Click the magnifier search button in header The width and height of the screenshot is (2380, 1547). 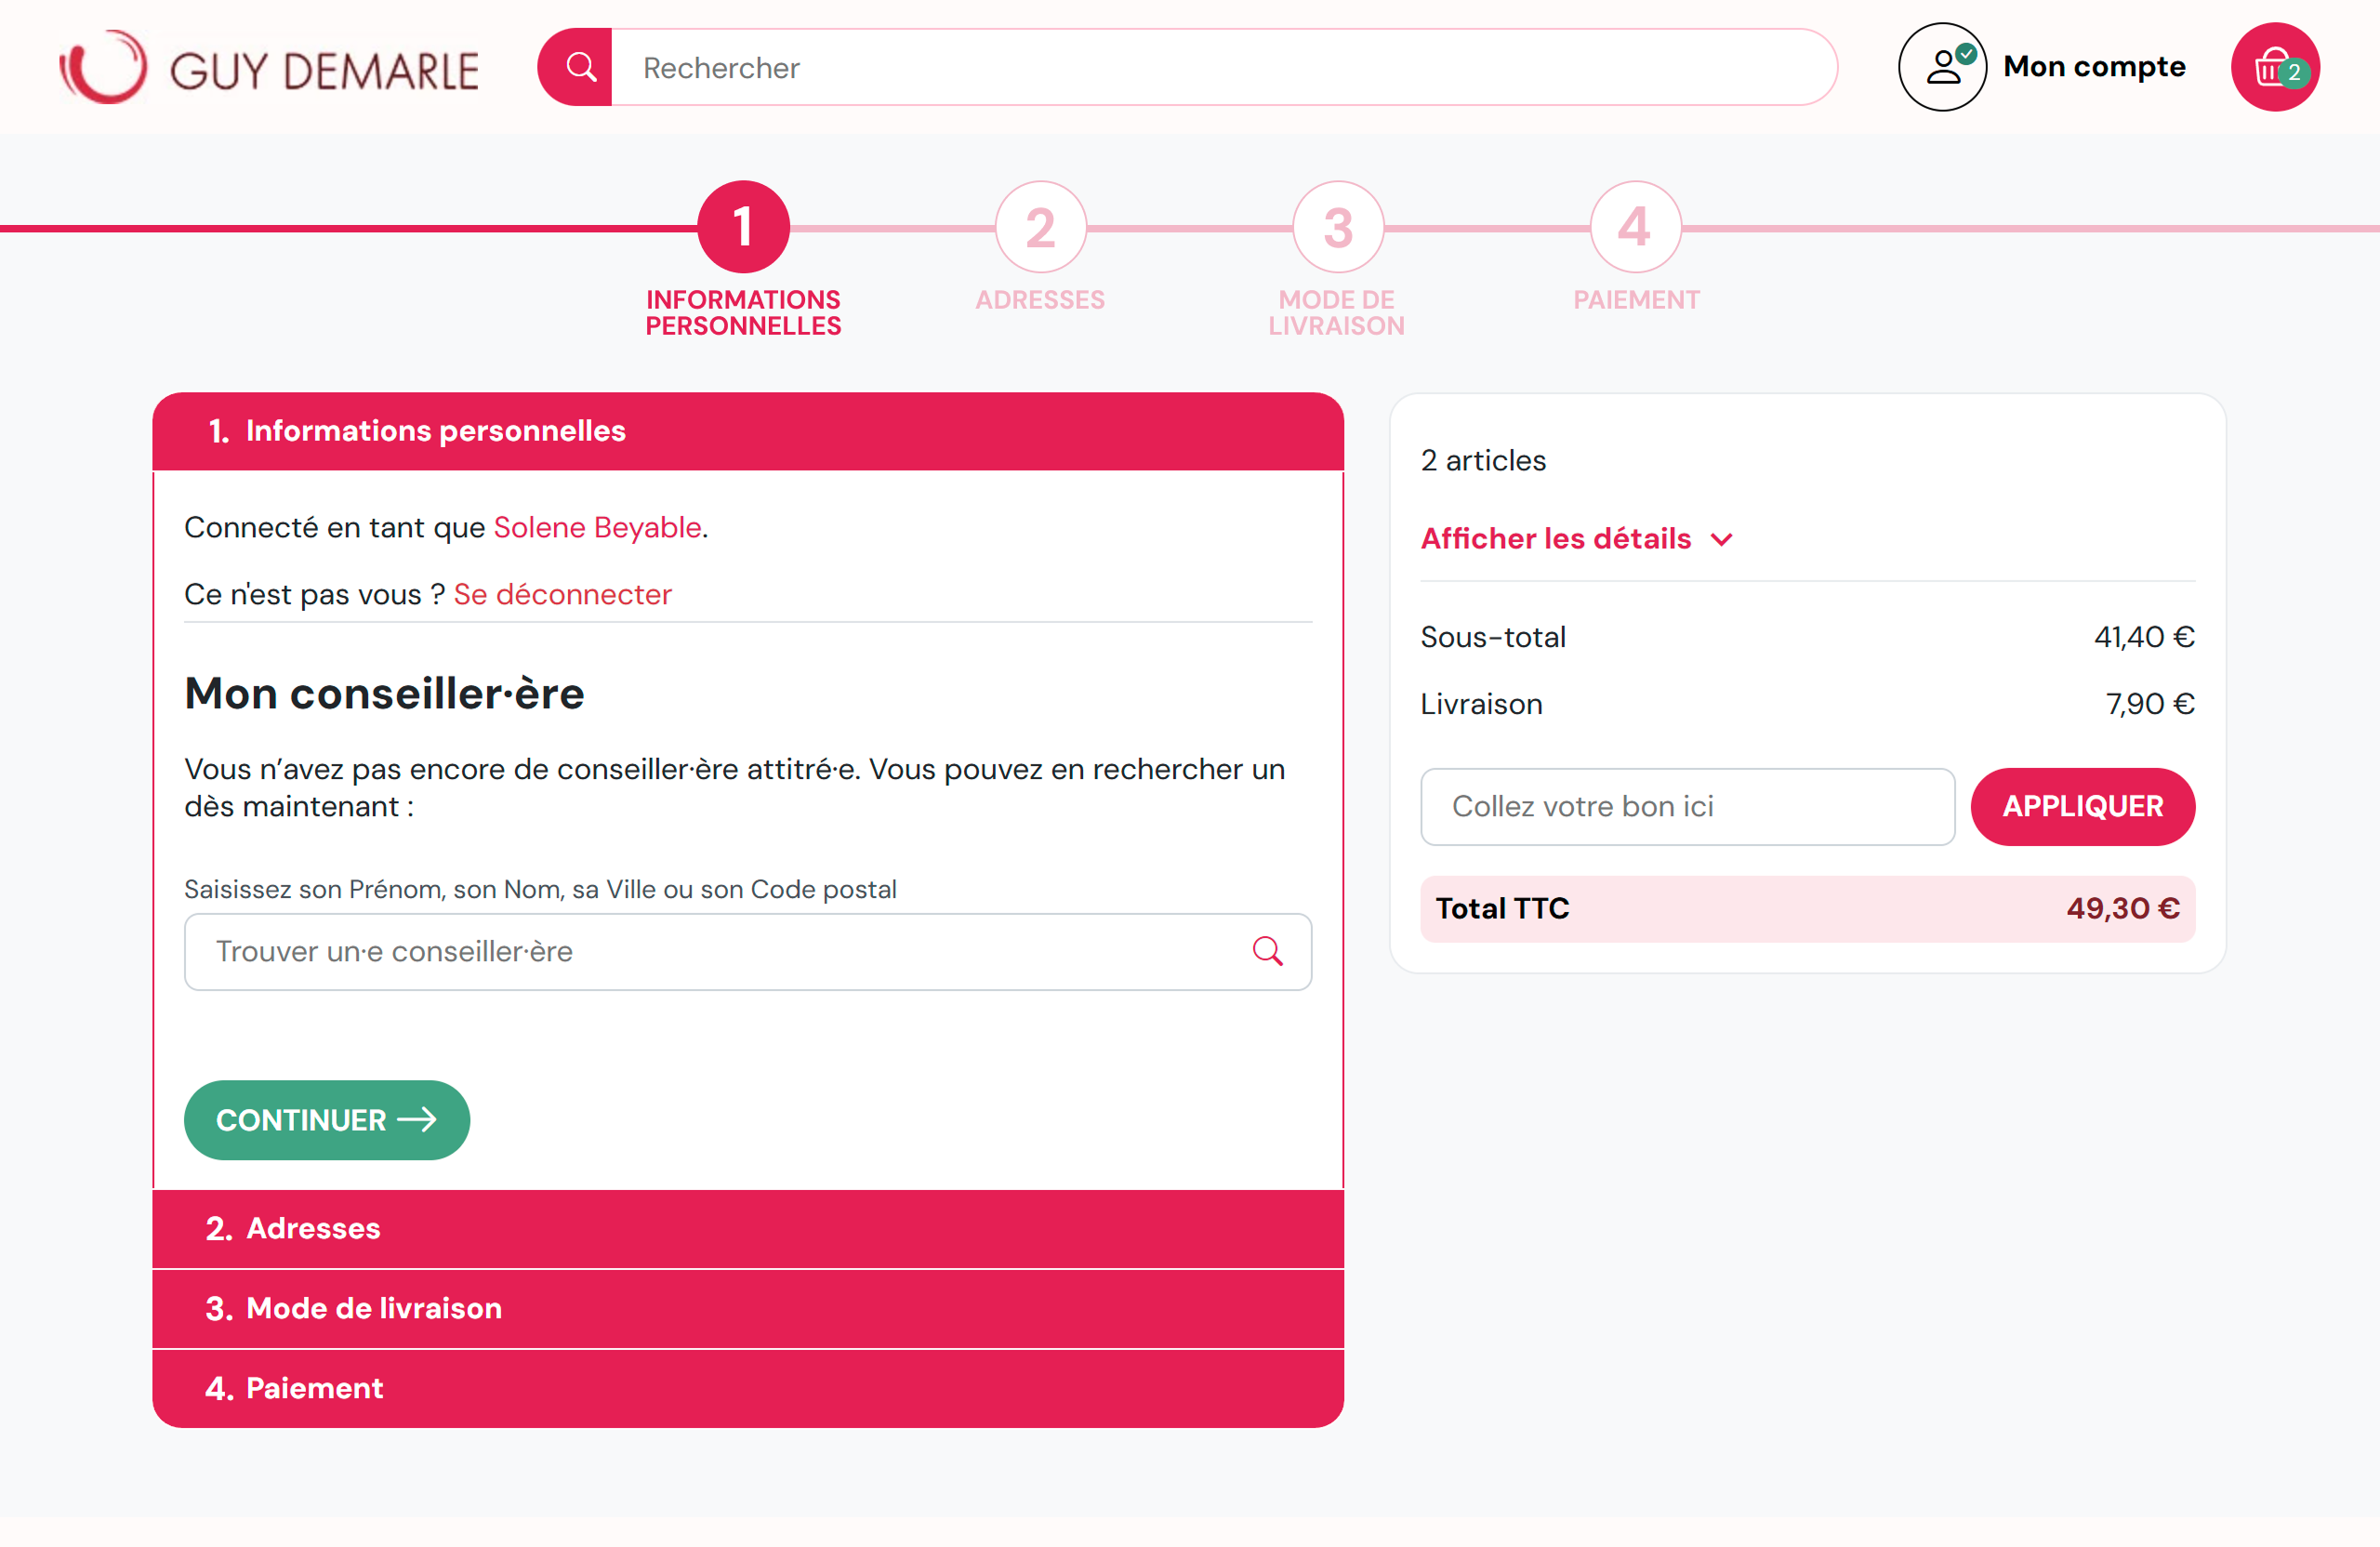[577, 68]
